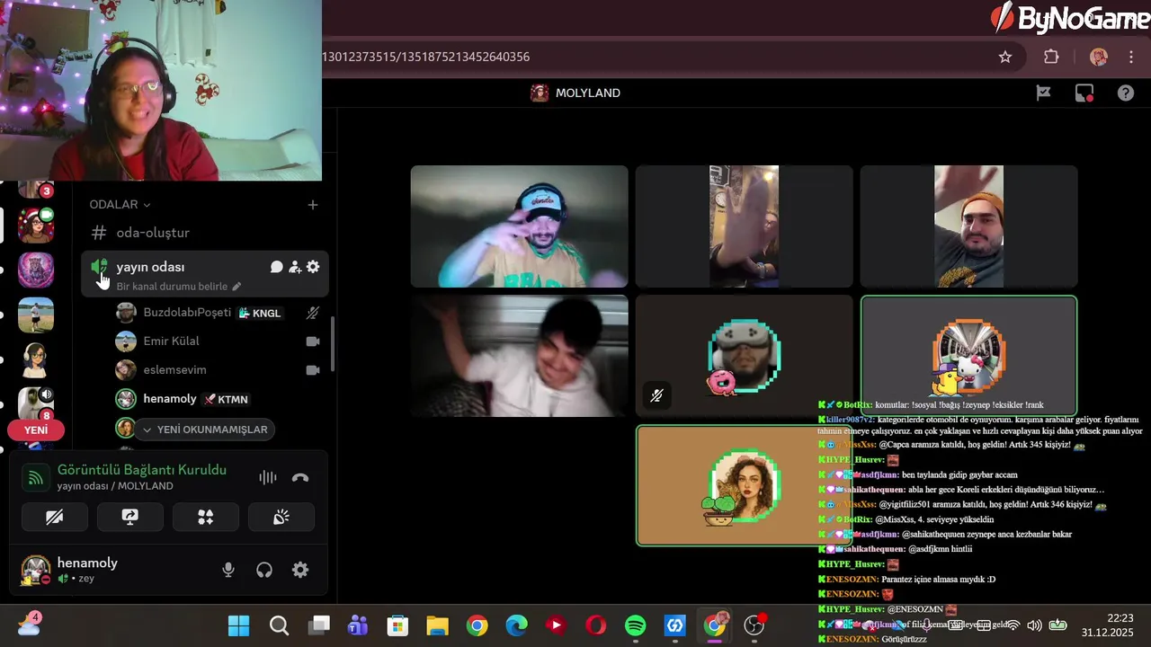The image size is (1151, 647).
Task: Open Discord user settings gear
Action: 300,570
